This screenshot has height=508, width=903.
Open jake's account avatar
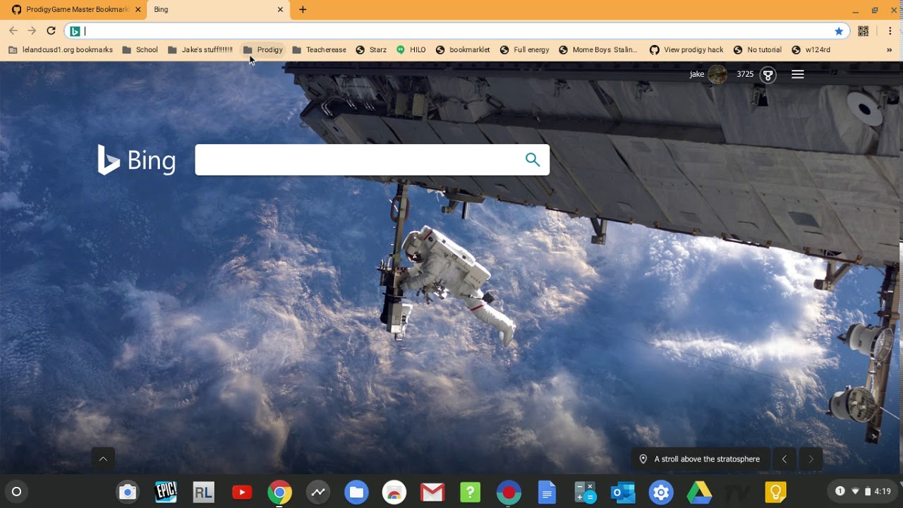pyautogui.click(x=717, y=74)
